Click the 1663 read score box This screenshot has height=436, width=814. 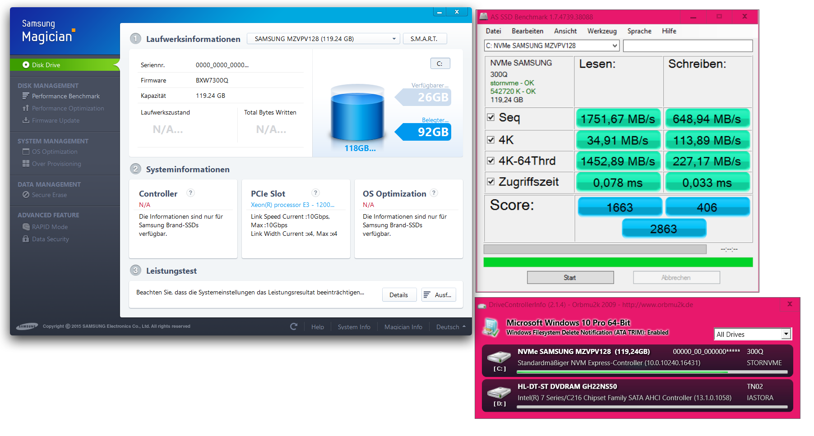click(620, 207)
